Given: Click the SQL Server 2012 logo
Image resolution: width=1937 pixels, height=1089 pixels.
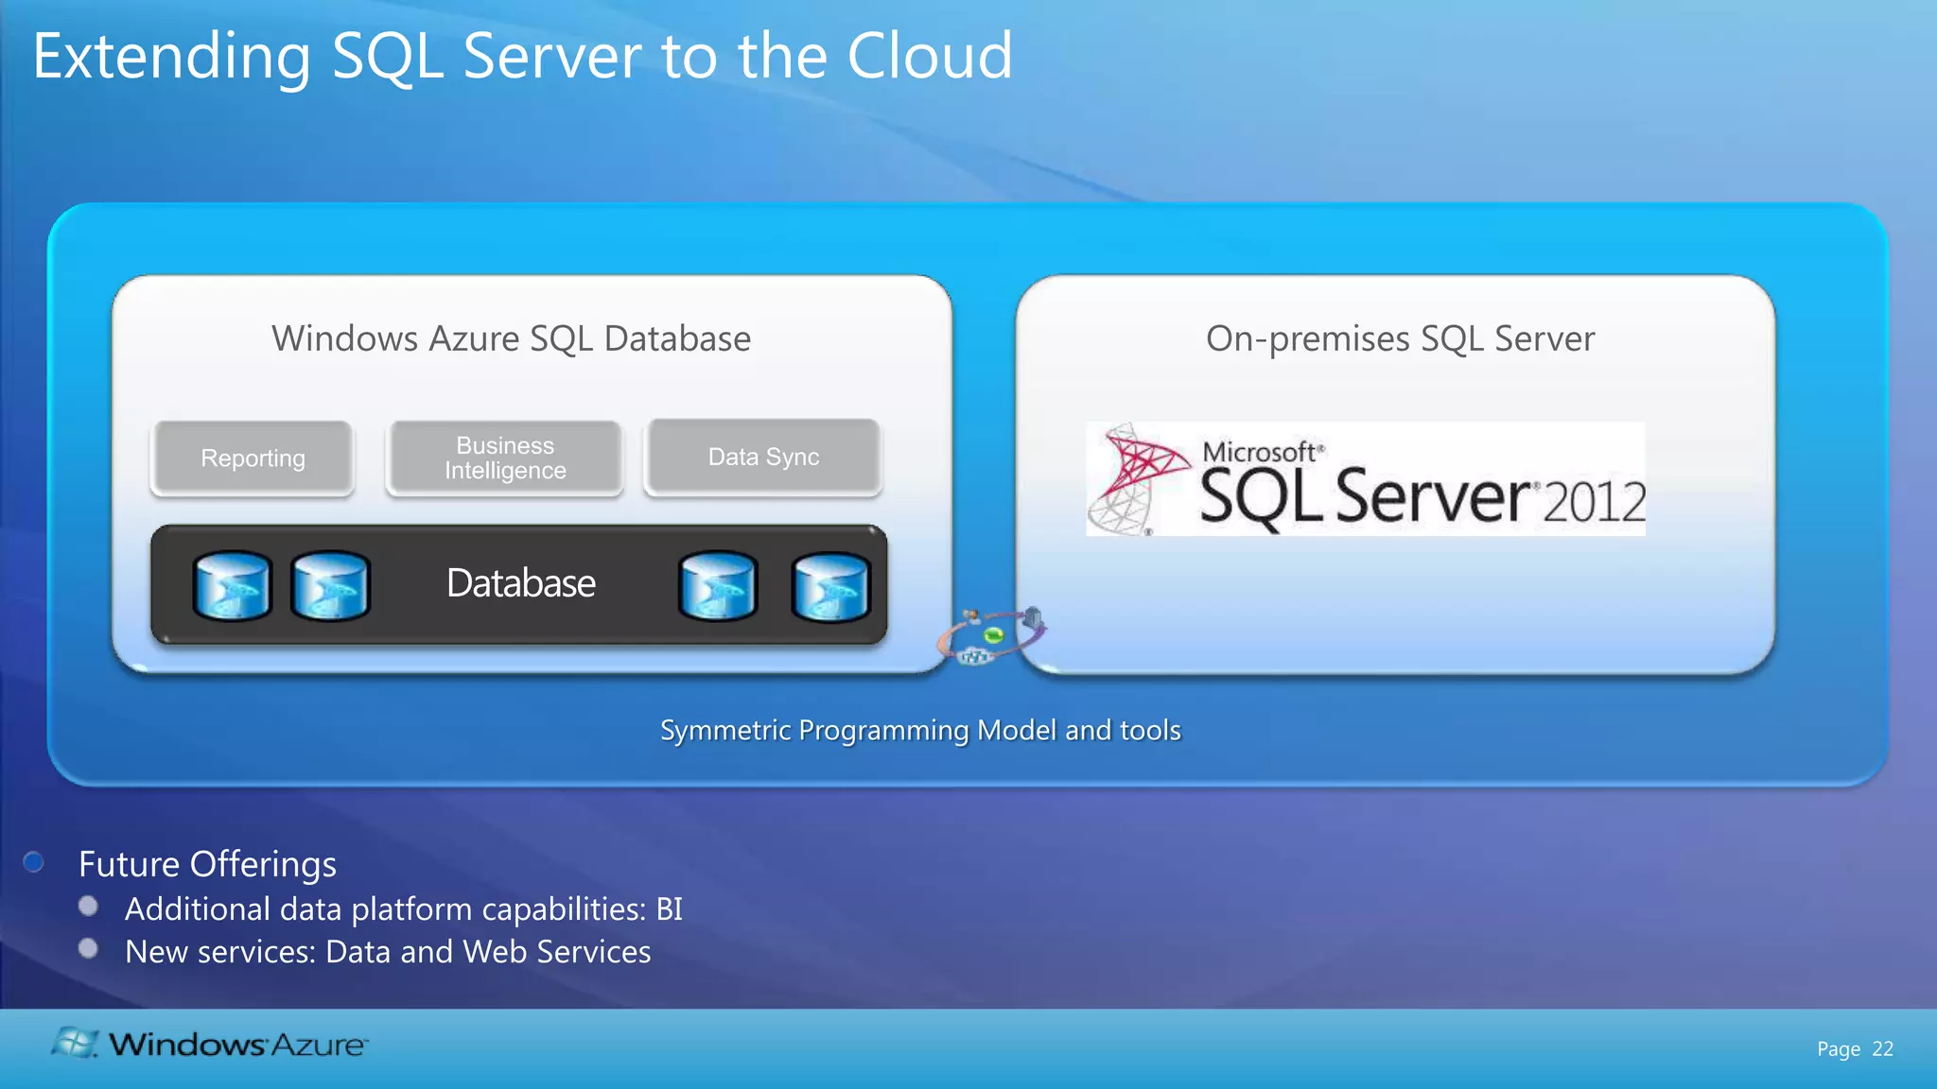Looking at the screenshot, I should 1366,479.
